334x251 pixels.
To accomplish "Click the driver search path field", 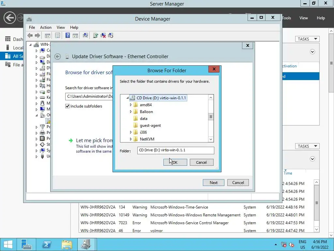I will pyautogui.click(x=89, y=96).
